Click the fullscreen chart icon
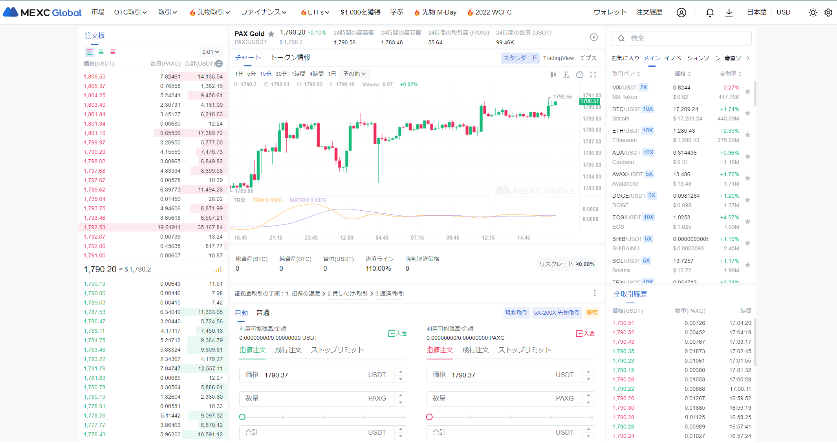Image resolution: width=837 pixels, height=443 pixels. 593,75
